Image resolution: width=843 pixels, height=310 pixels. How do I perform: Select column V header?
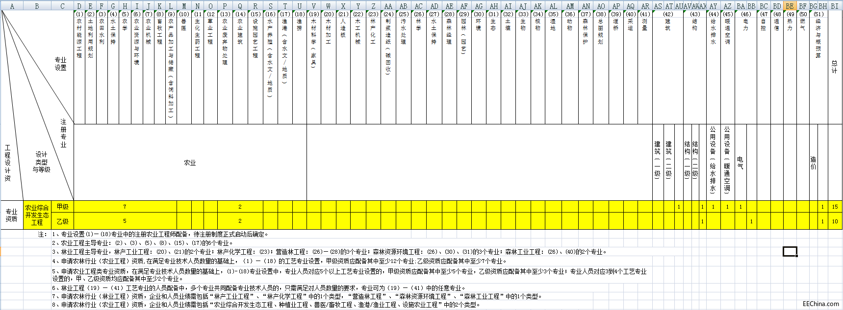pos(314,6)
